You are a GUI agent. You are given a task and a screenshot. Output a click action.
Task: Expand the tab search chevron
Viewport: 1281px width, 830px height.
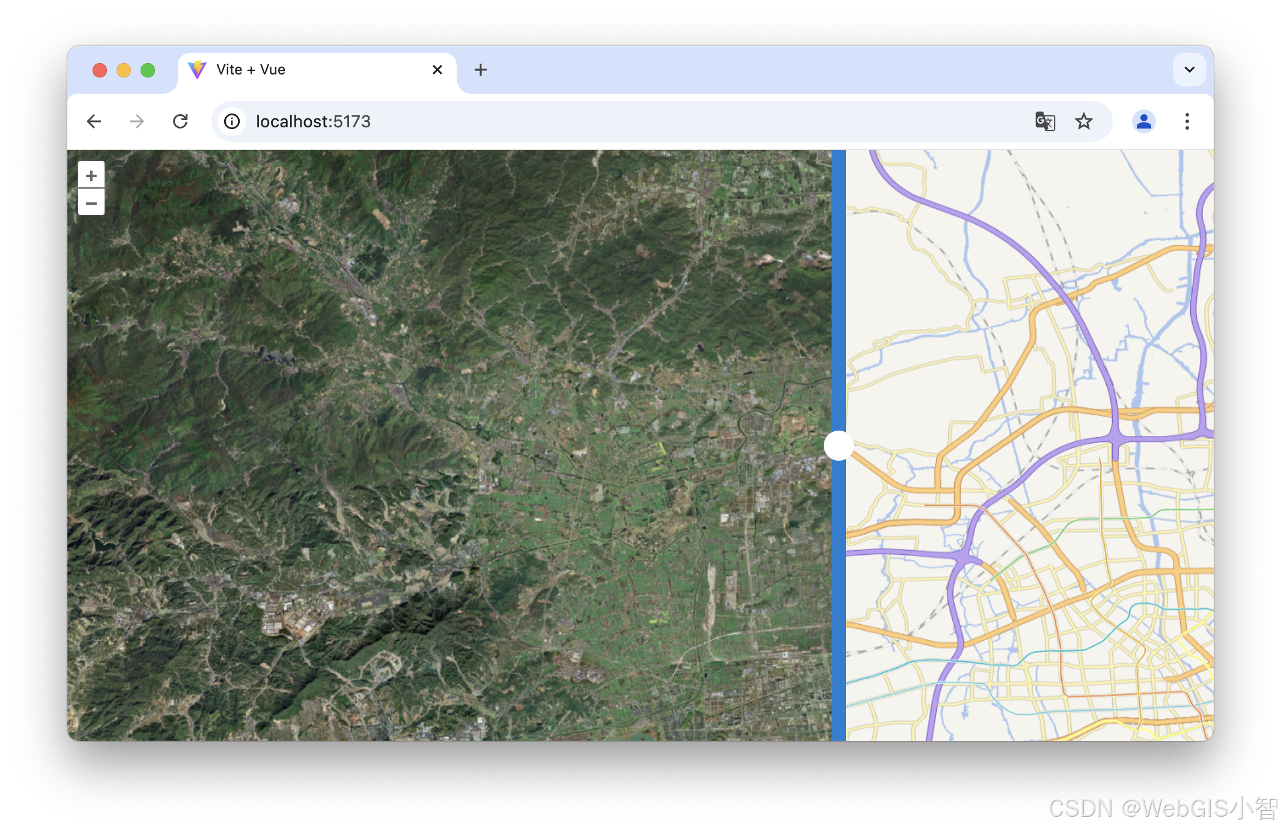tap(1189, 70)
